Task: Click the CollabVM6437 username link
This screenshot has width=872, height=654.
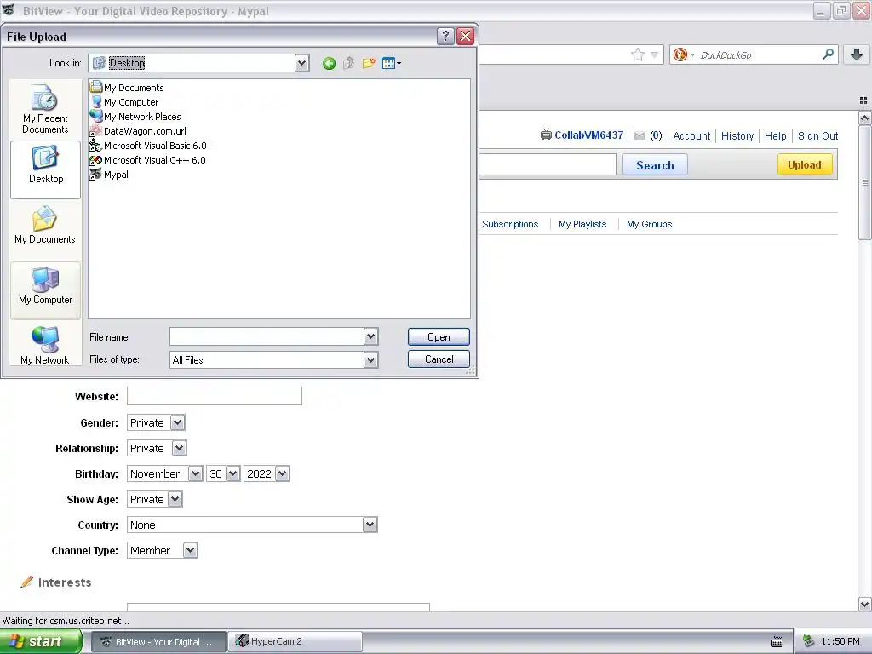Action: (x=588, y=135)
